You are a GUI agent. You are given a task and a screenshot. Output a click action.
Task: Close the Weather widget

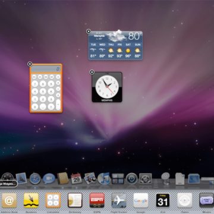point(89,32)
